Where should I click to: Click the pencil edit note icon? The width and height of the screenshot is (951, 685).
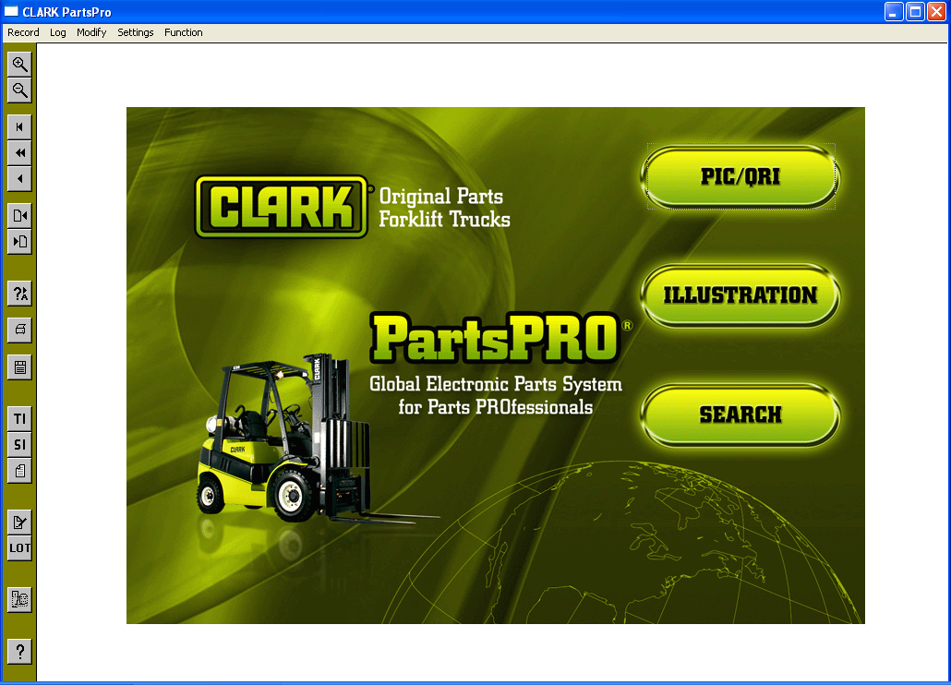(19, 522)
